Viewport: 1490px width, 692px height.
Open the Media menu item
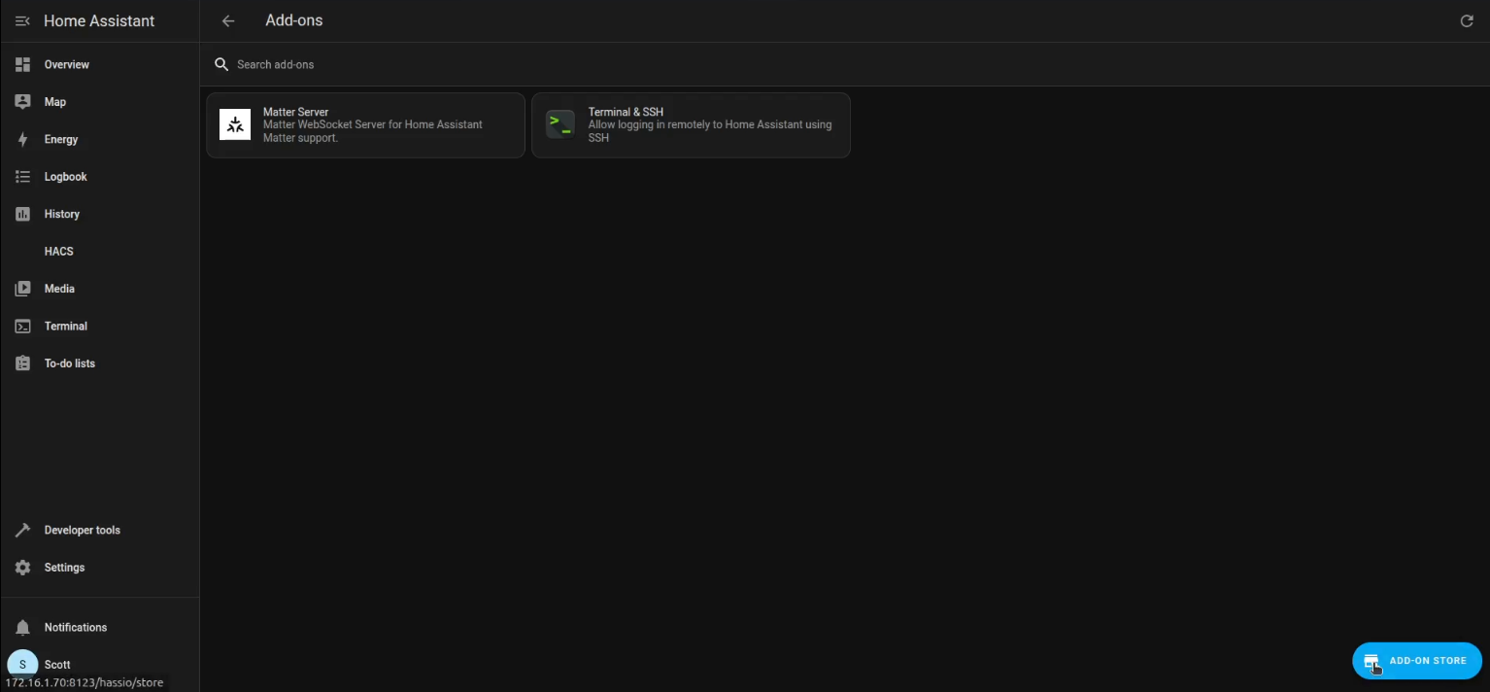[x=100, y=289]
